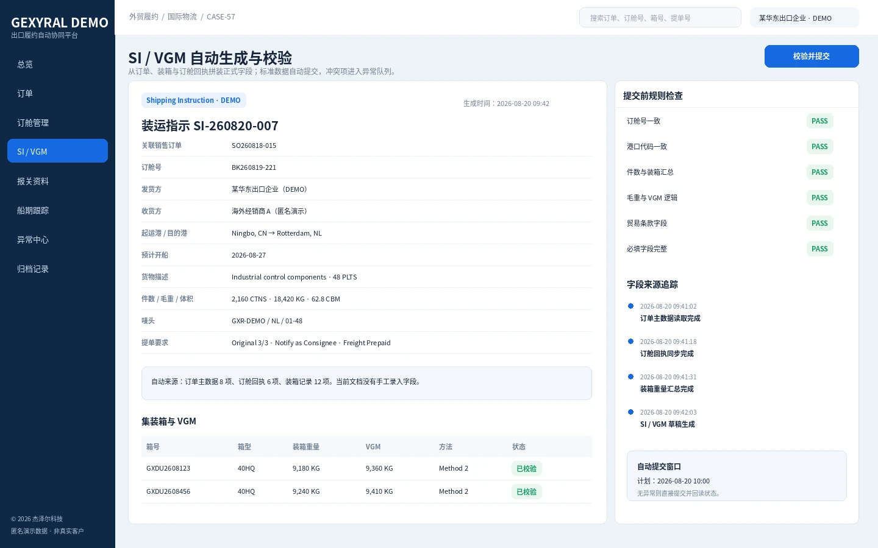
Task: Click consignee value 海外经销商 A（匿名演示）
Action: (x=271, y=211)
